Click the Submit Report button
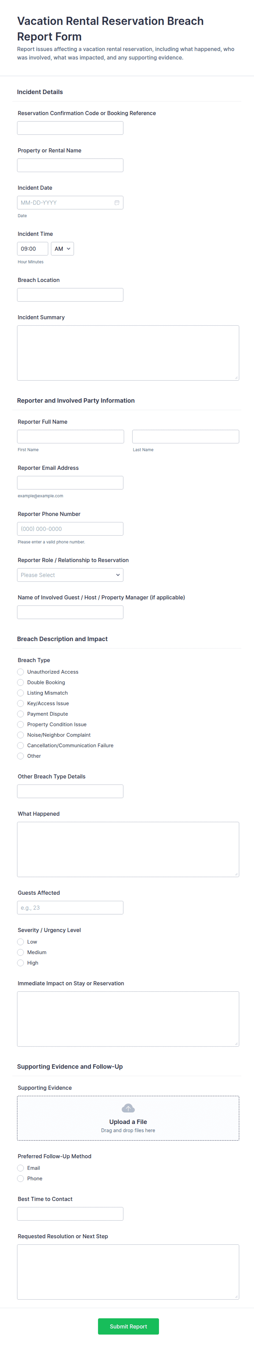The image size is (254, 1348). click(128, 1327)
